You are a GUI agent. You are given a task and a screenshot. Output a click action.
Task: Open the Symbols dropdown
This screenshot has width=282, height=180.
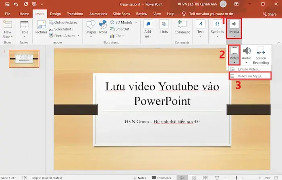217,29
